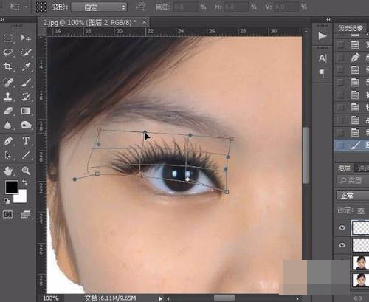Select the Crop tool

click(8, 66)
